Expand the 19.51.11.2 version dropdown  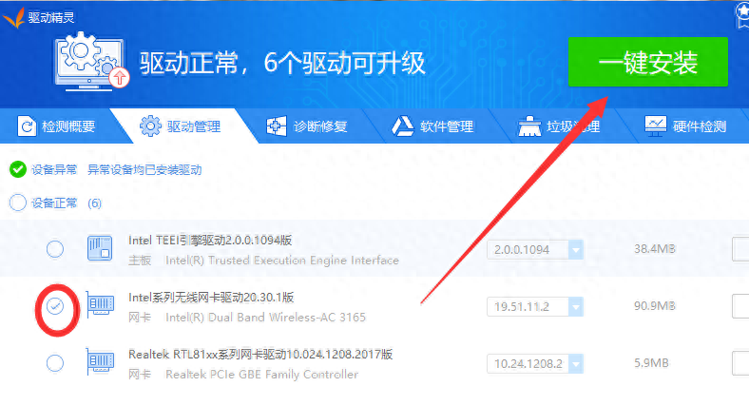tap(574, 306)
